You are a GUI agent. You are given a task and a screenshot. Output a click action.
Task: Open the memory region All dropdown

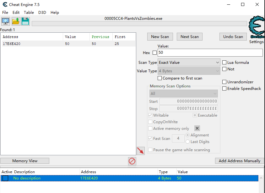tap(184, 94)
